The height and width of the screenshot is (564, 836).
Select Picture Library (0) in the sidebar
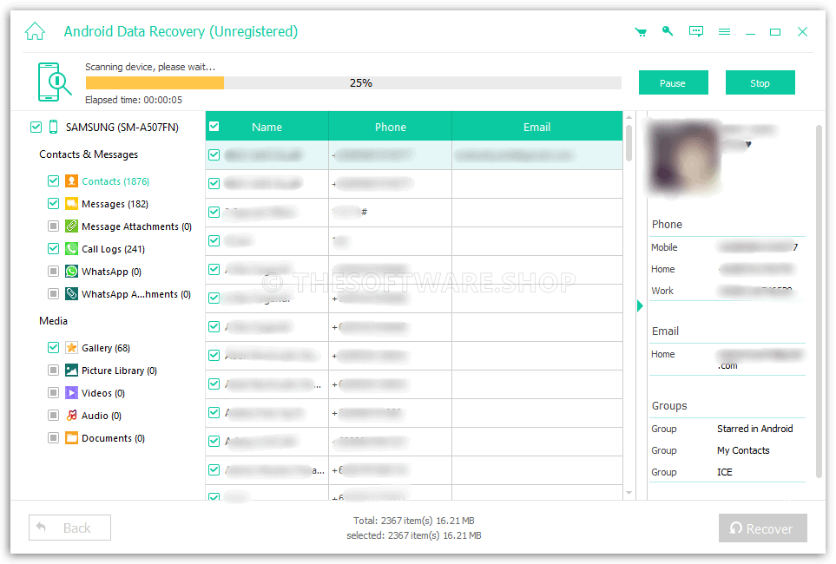coord(119,371)
